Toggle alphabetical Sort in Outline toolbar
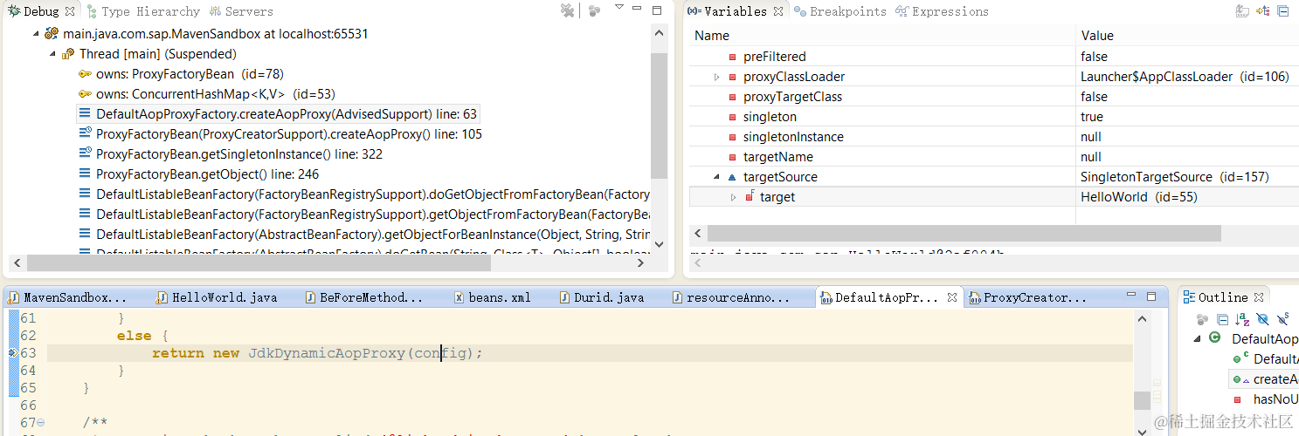Viewport: 1299px width, 436px height. click(1243, 319)
